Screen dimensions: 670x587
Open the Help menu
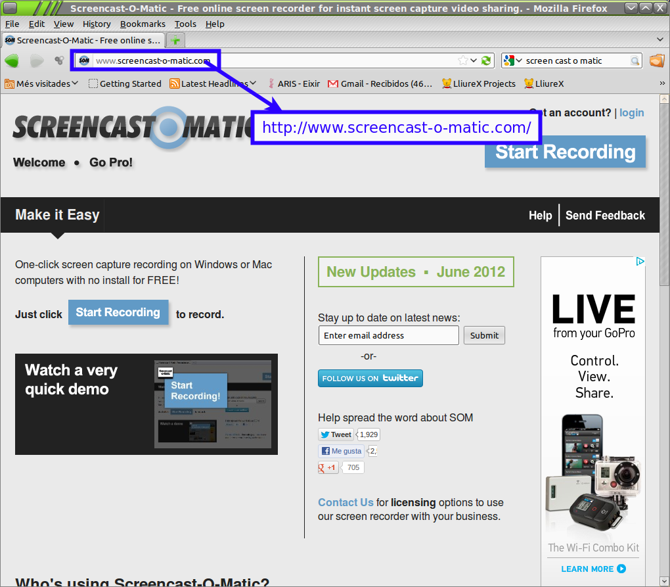pyautogui.click(x=215, y=24)
